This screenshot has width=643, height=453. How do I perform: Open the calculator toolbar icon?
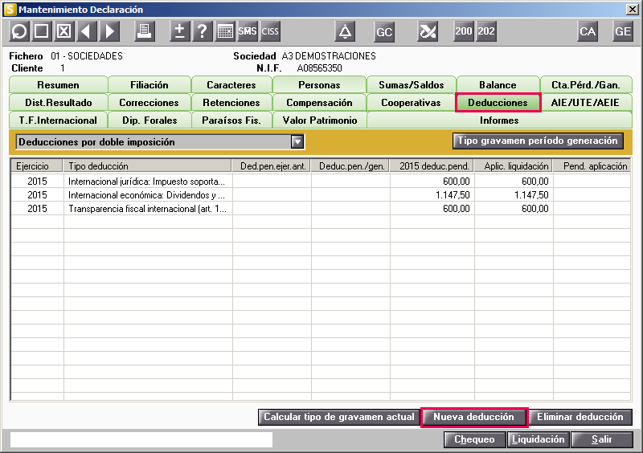[x=225, y=31]
